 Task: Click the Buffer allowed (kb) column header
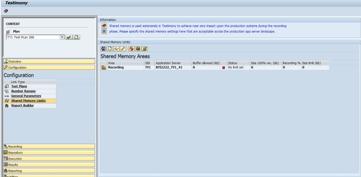[206, 63]
